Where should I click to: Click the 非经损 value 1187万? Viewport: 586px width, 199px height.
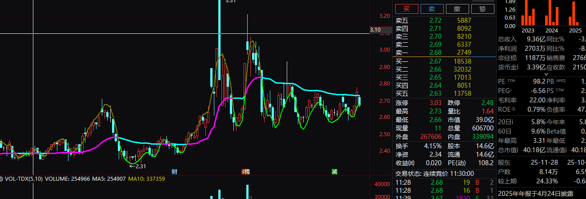click(x=535, y=58)
